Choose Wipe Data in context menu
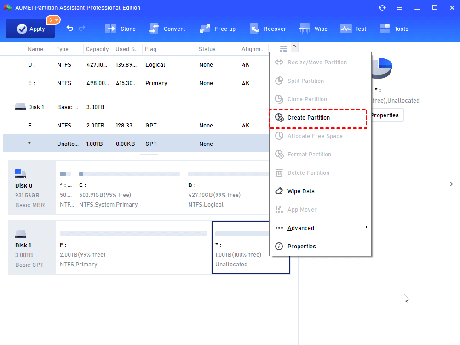Viewport: 460px width, 345px height. (x=320, y=191)
